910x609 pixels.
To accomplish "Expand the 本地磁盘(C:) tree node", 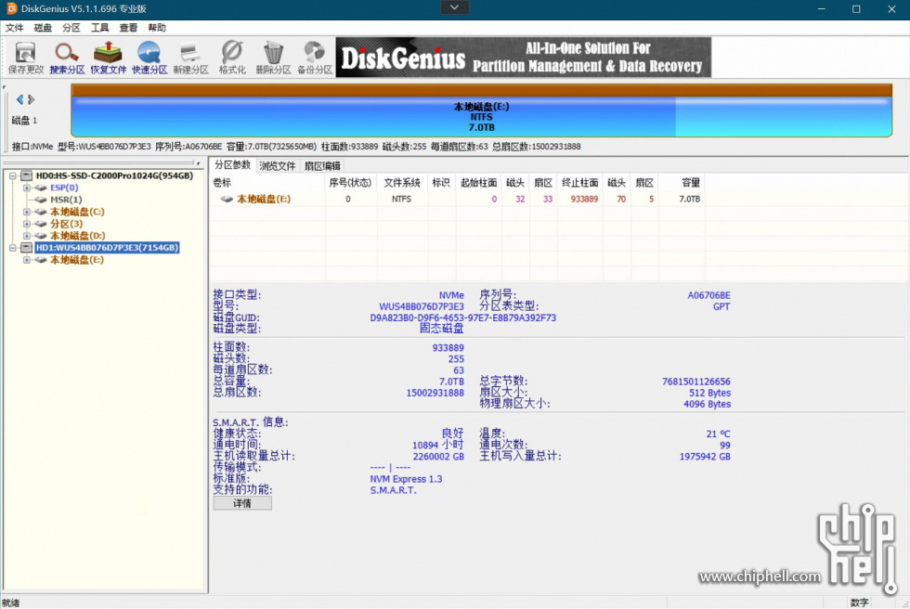I will point(26,212).
